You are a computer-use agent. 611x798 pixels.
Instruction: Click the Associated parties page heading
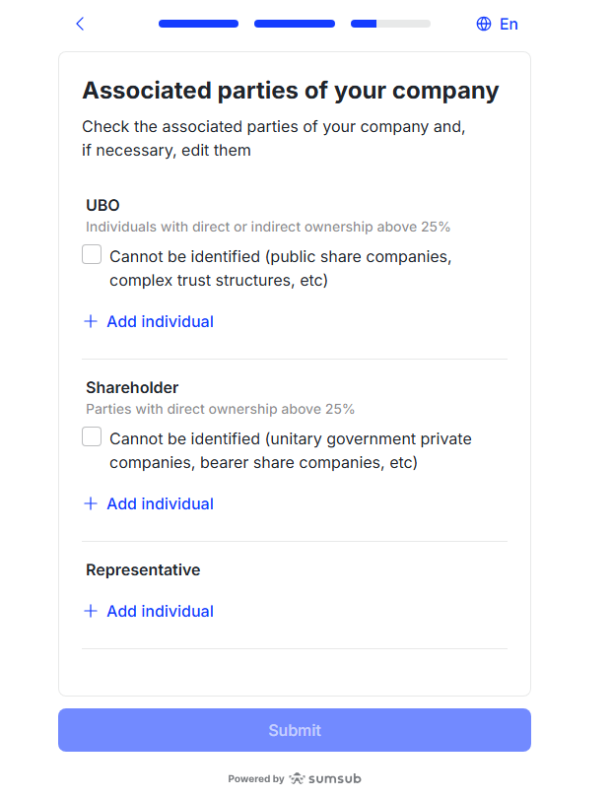tap(291, 91)
